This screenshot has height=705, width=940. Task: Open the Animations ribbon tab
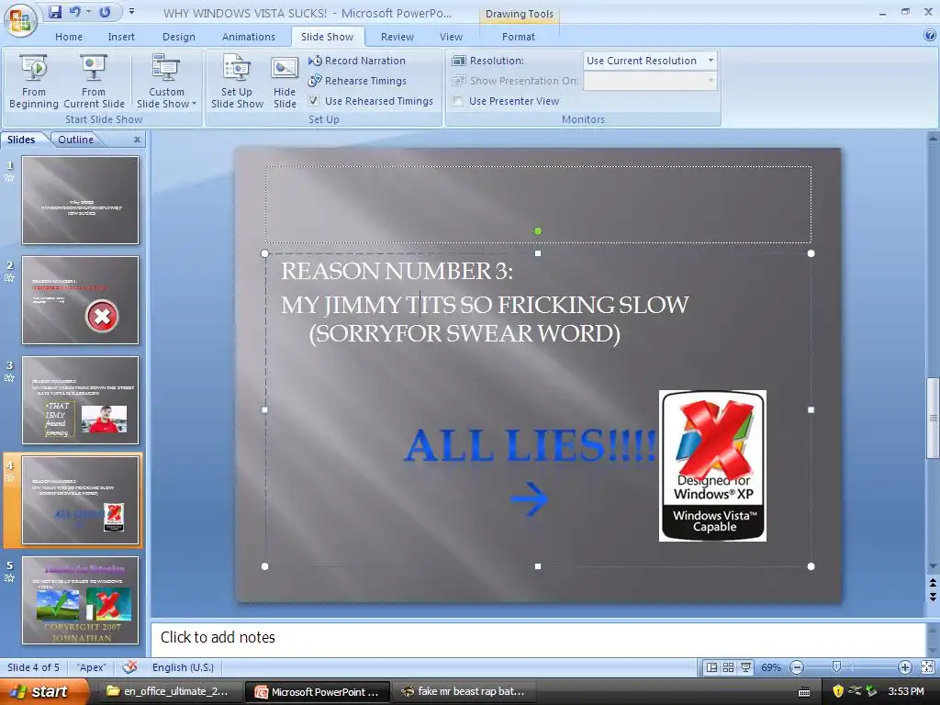248,37
